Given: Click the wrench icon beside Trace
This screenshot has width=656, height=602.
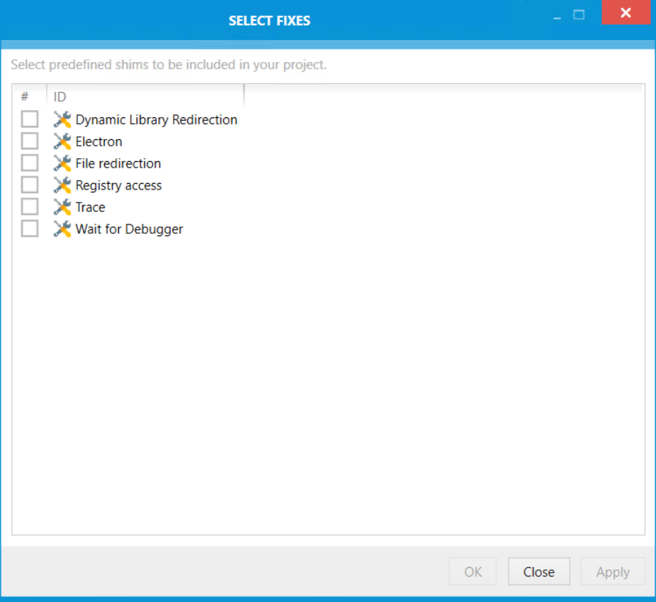Looking at the screenshot, I should (61, 206).
